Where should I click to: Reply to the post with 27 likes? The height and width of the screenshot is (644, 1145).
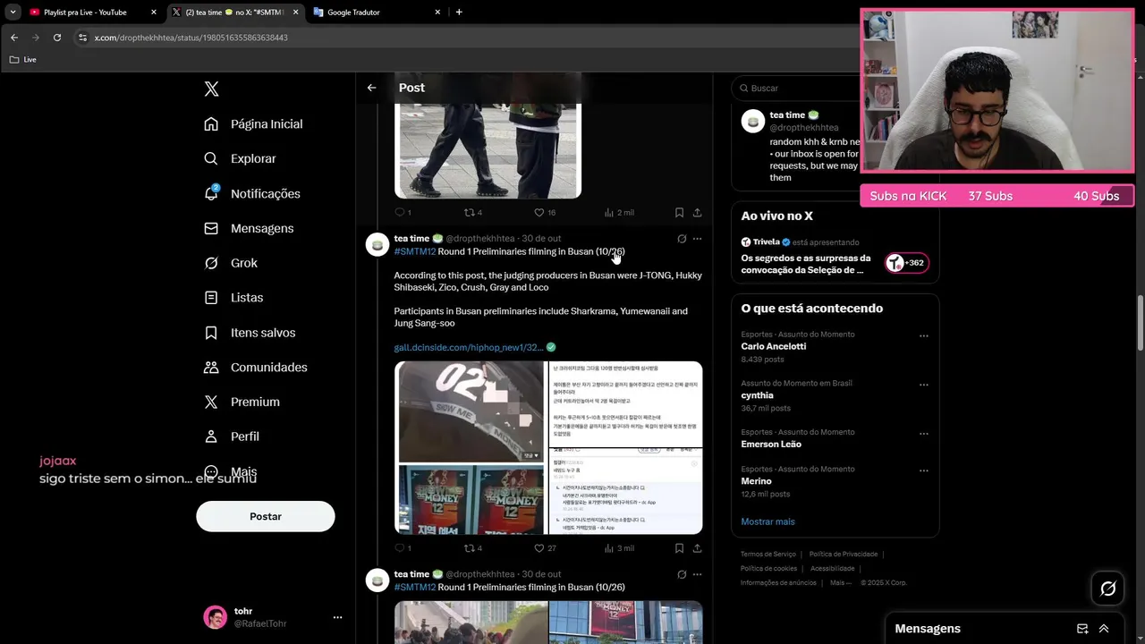coord(400,548)
